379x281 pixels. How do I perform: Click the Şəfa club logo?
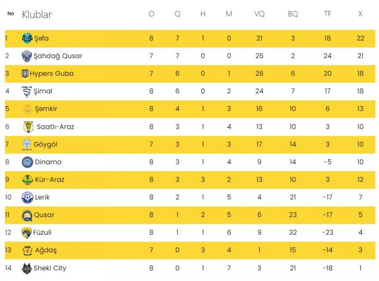point(27,38)
